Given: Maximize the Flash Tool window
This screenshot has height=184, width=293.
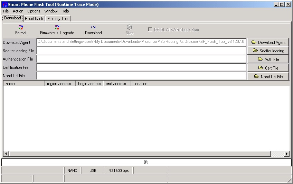Looking at the screenshot, I should (282, 4).
